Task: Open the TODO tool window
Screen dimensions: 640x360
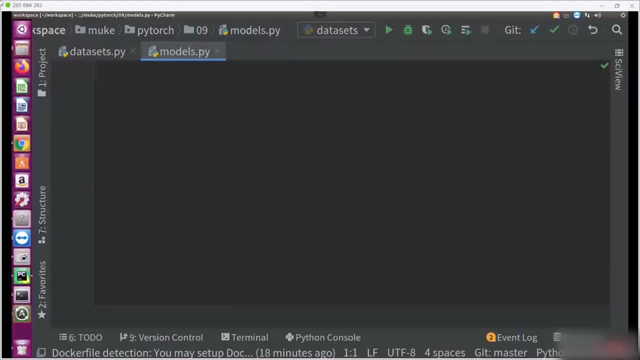Action: coord(80,337)
